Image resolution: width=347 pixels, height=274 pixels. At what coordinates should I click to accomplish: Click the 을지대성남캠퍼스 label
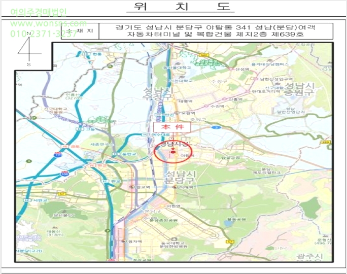point(270,64)
